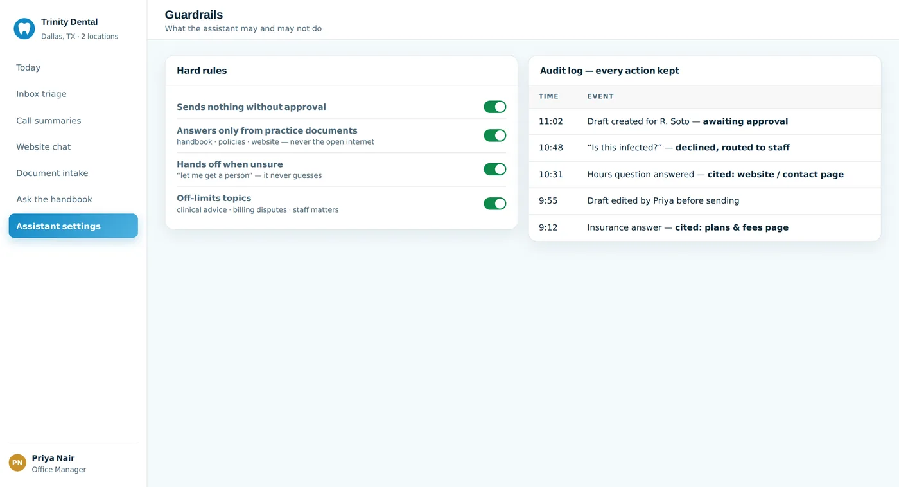Toggle Sends nothing without approval switch
This screenshot has height=487, width=899.
tap(495, 107)
